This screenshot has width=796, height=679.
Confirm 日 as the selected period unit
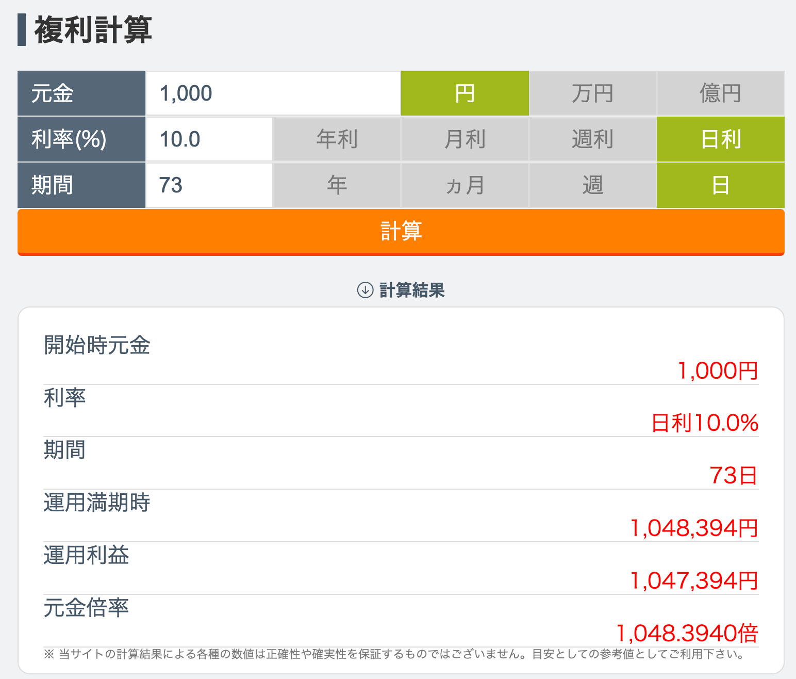[720, 185]
